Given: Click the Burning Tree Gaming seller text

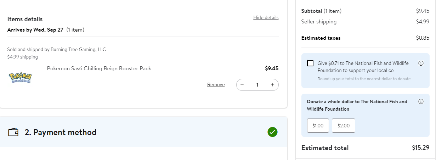Looking at the screenshot, I should pos(57,49).
